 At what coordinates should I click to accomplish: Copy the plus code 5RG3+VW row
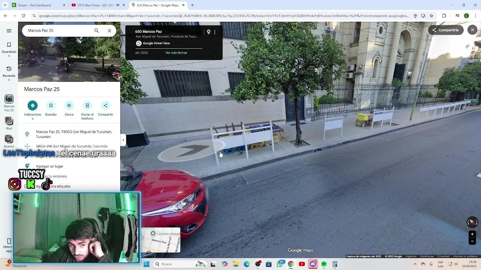(x=69, y=146)
